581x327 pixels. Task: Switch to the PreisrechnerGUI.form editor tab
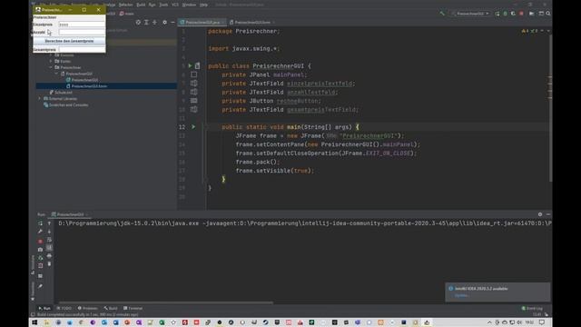tap(252, 22)
